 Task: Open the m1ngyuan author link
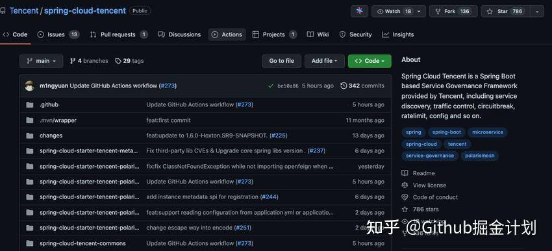point(54,86)
